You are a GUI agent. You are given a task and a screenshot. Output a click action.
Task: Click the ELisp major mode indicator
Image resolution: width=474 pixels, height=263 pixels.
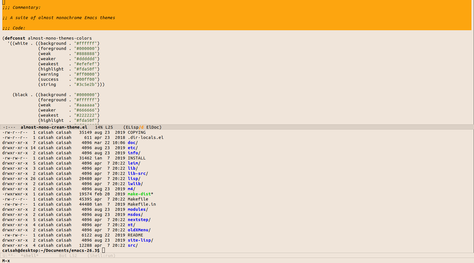(132, 127)
